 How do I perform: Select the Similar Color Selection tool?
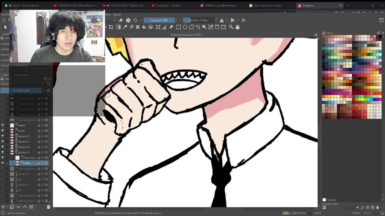[x=211, y=27]
